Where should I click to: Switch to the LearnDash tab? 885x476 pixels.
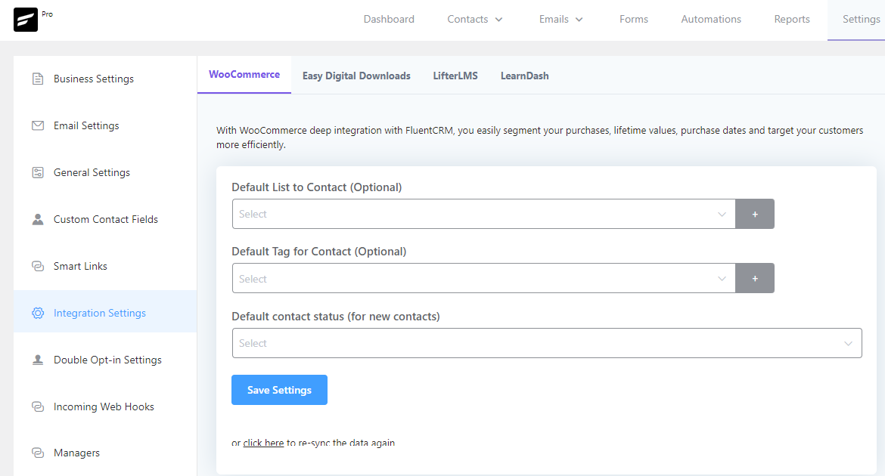(x=524, y=76)
